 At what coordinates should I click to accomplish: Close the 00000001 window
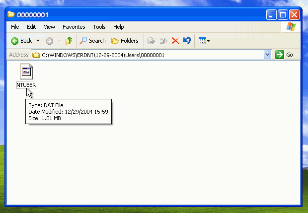click(294, 15)
